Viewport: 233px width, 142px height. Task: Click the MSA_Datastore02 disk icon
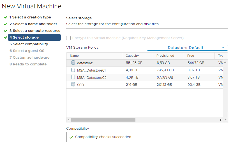click(x=73, y=77)
